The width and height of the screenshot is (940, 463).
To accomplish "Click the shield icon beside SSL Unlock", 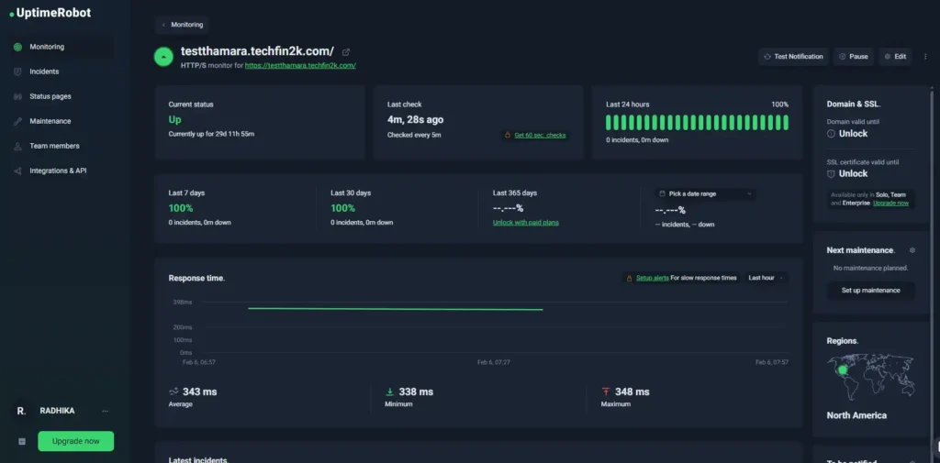I will click(831, 173).
